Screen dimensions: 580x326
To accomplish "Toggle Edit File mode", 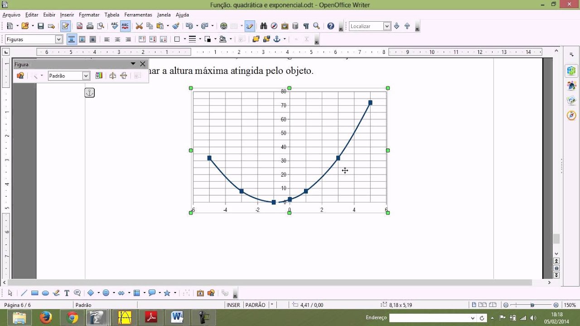I will [x=66, y=26].
